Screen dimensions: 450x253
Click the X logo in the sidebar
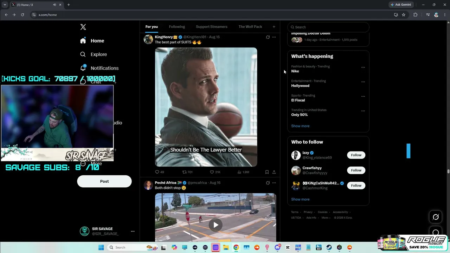83,27
